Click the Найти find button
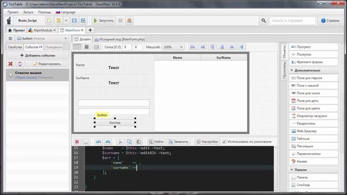The image size is (347, 195). (x=156, y=141)
